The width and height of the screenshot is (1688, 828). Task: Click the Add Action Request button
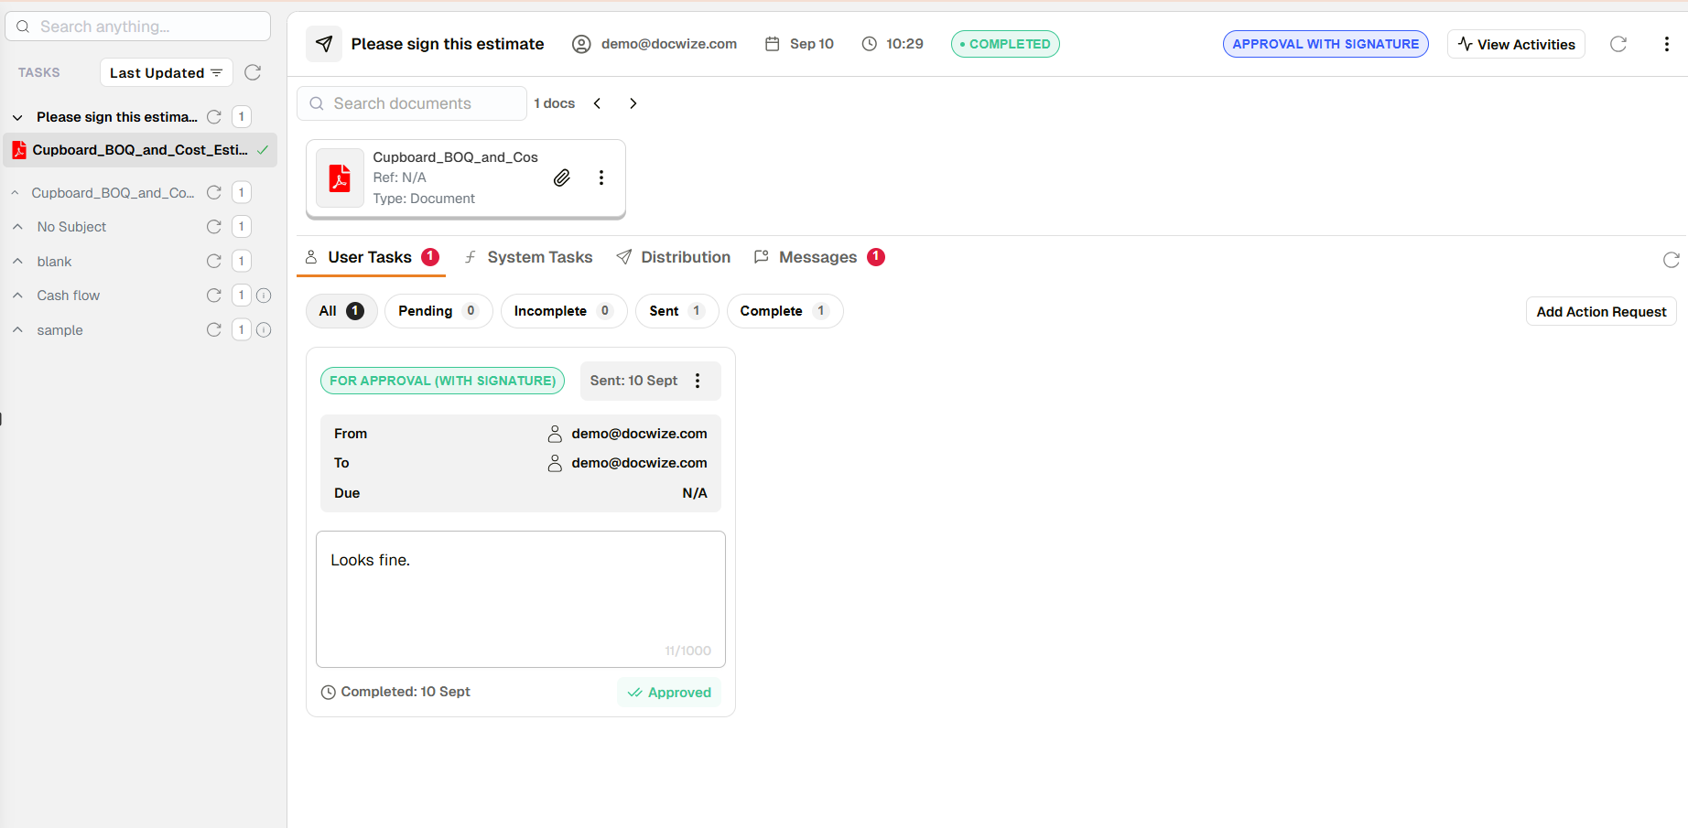[x=1600, y=311]
